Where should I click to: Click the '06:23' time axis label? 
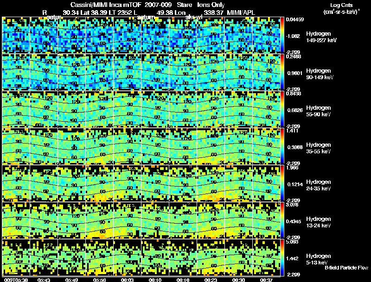211,280
